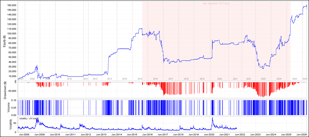Click the 160,000 equity axis tick
The width and height of the screenshot is (309, 137).
12,5
